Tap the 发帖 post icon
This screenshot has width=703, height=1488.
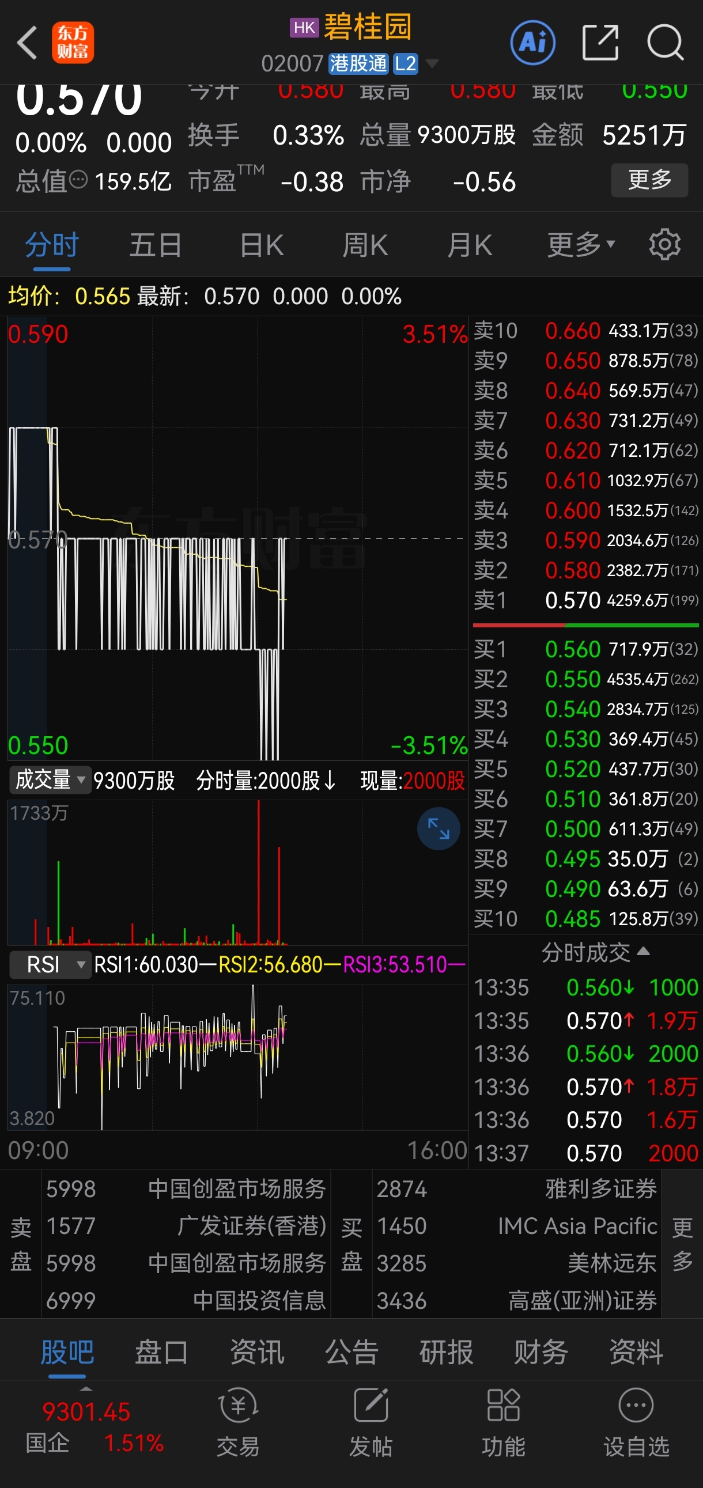click(371, 1422)
